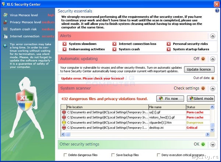This screenshot has height=162, width=221.
Task: Click red X icon beside System slowdown
Action: pos(64,44)
